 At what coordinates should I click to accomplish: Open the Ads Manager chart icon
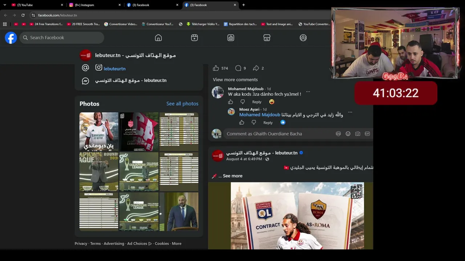(231, 38)
